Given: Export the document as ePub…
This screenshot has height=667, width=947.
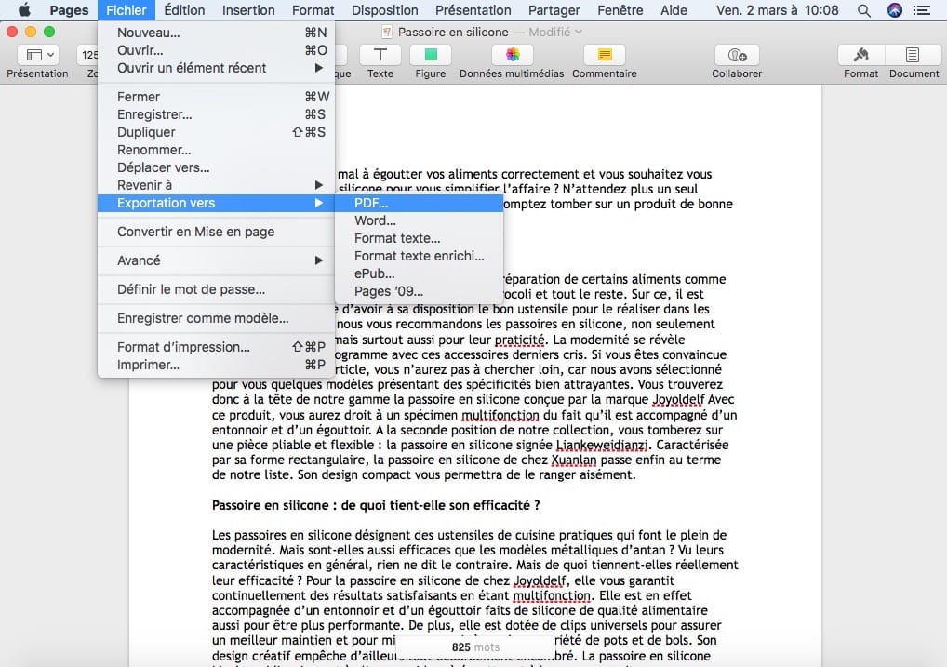Looking at the screenshot, I should 419,273.
